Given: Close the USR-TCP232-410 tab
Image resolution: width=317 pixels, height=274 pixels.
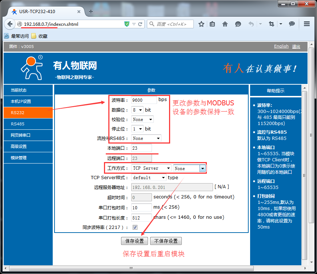Looking at the screenshot, I should coord(79,12).
